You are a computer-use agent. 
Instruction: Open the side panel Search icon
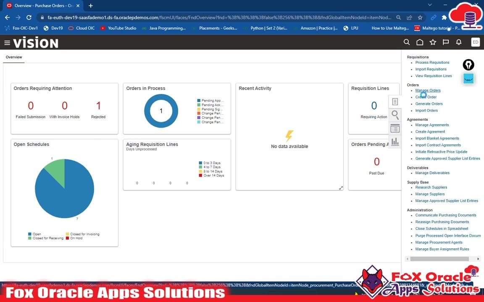click(x=395, y=115)
